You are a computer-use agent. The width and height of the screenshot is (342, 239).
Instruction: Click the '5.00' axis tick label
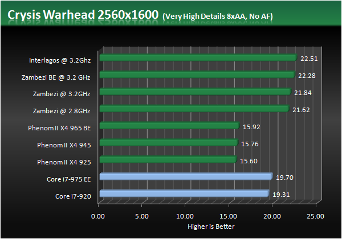tap(142, 216)
